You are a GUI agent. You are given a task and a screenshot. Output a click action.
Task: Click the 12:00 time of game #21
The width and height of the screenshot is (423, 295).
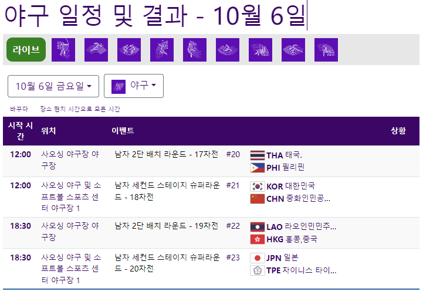21,185
